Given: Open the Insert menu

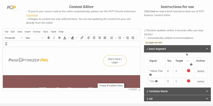Looking at the screenshot, I should (x=27, y=32).
